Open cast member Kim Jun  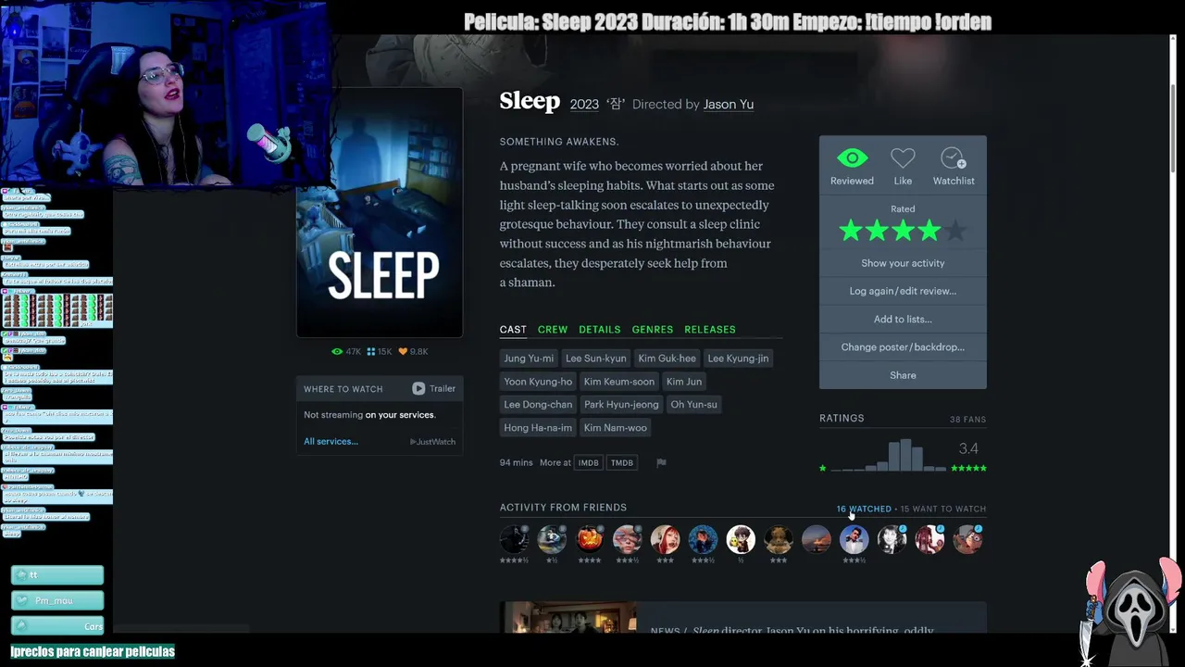[684, 382]
